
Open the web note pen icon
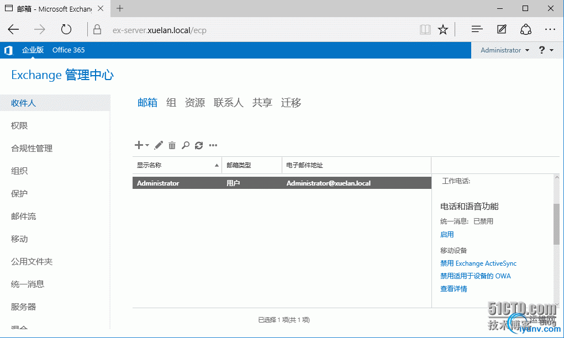pos(502,29)
